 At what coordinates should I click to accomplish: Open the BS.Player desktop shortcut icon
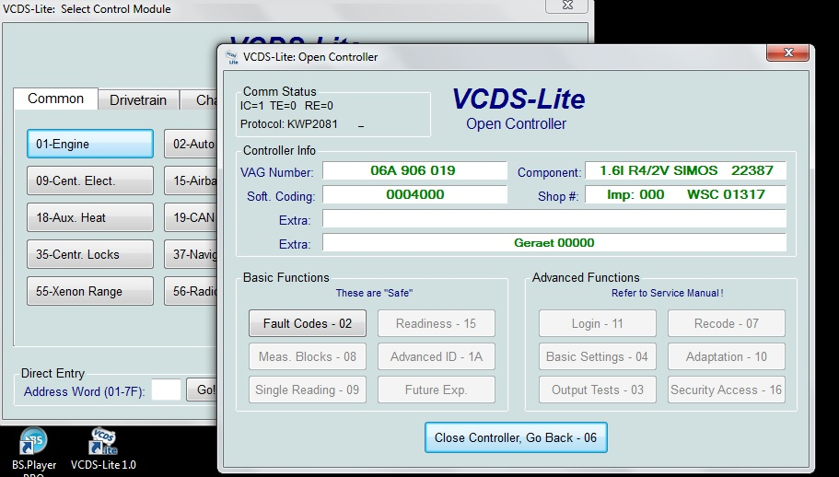point(34,443)
